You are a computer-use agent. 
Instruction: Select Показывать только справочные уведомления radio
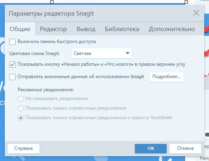(x=21, y=108)
